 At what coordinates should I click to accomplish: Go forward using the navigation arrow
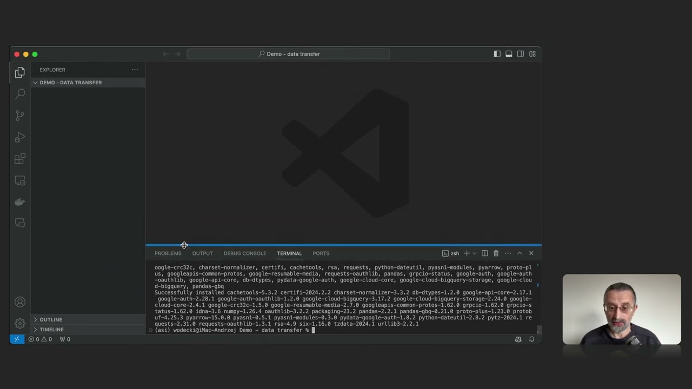177,54
